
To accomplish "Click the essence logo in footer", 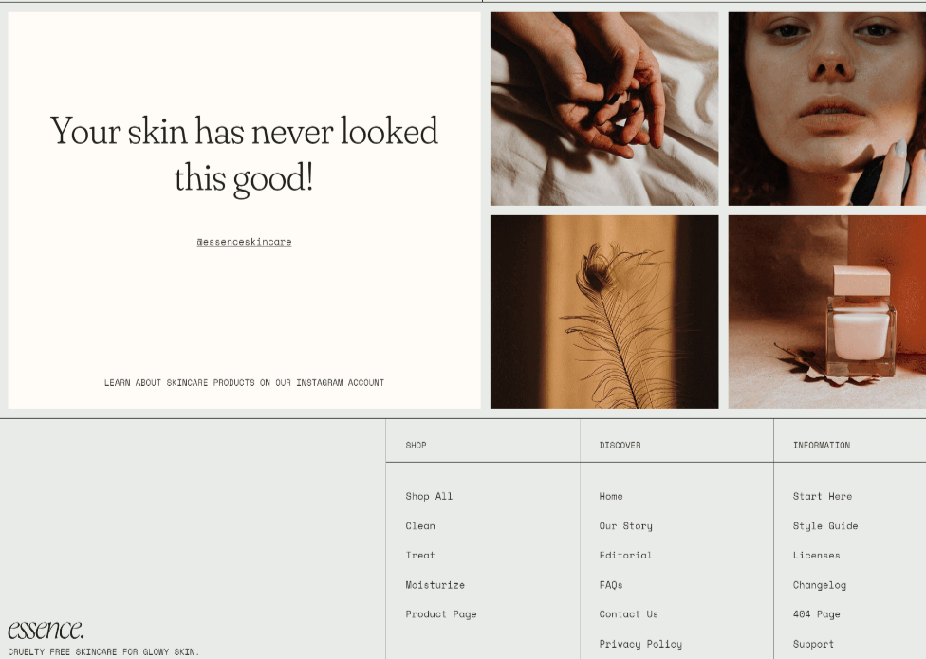I will [x=46, y=630].
